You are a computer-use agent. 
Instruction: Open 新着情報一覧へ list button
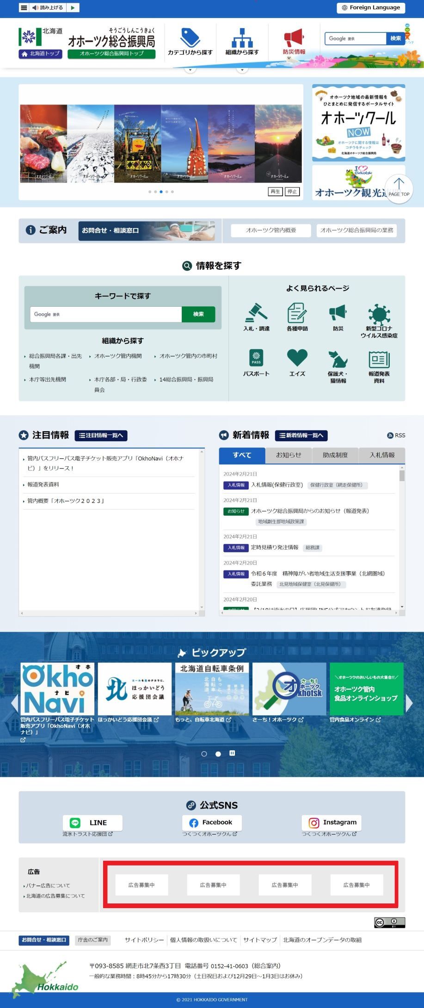click(301, 435)
